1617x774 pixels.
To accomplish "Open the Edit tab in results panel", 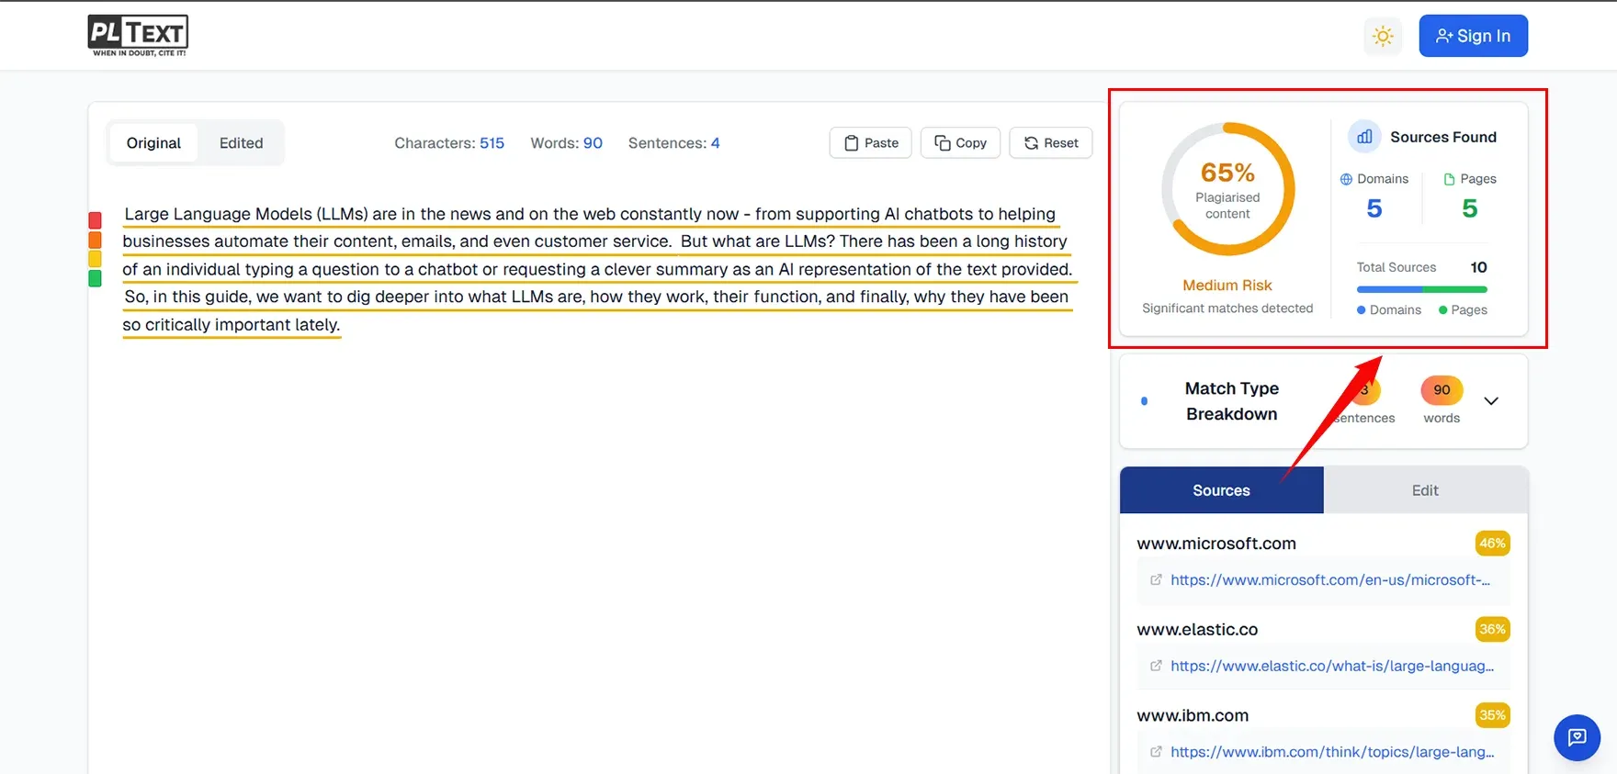I will point(1425,490).
